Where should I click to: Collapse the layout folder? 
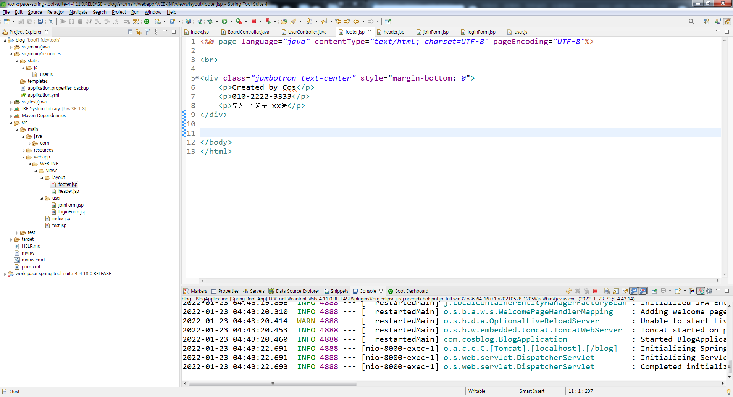coord(42,178)
